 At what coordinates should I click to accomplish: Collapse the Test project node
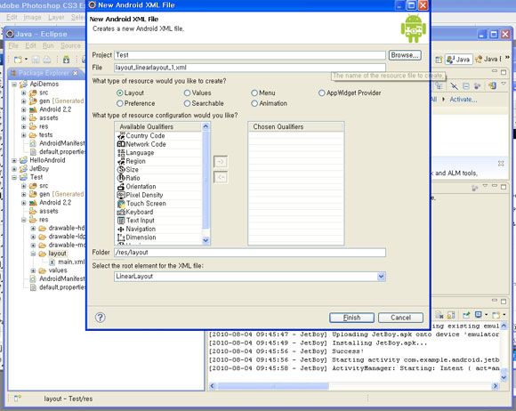14,178
